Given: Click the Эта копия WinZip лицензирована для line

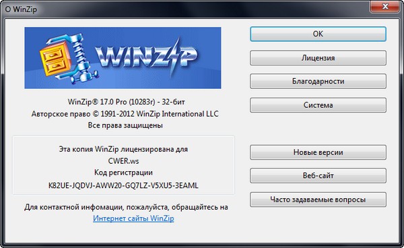Looking at the screenshot, I should [123, 149].
